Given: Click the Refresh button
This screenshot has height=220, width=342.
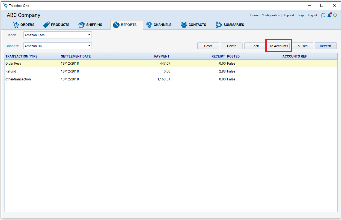Looking at the screenshot, I should coord(326,46).
